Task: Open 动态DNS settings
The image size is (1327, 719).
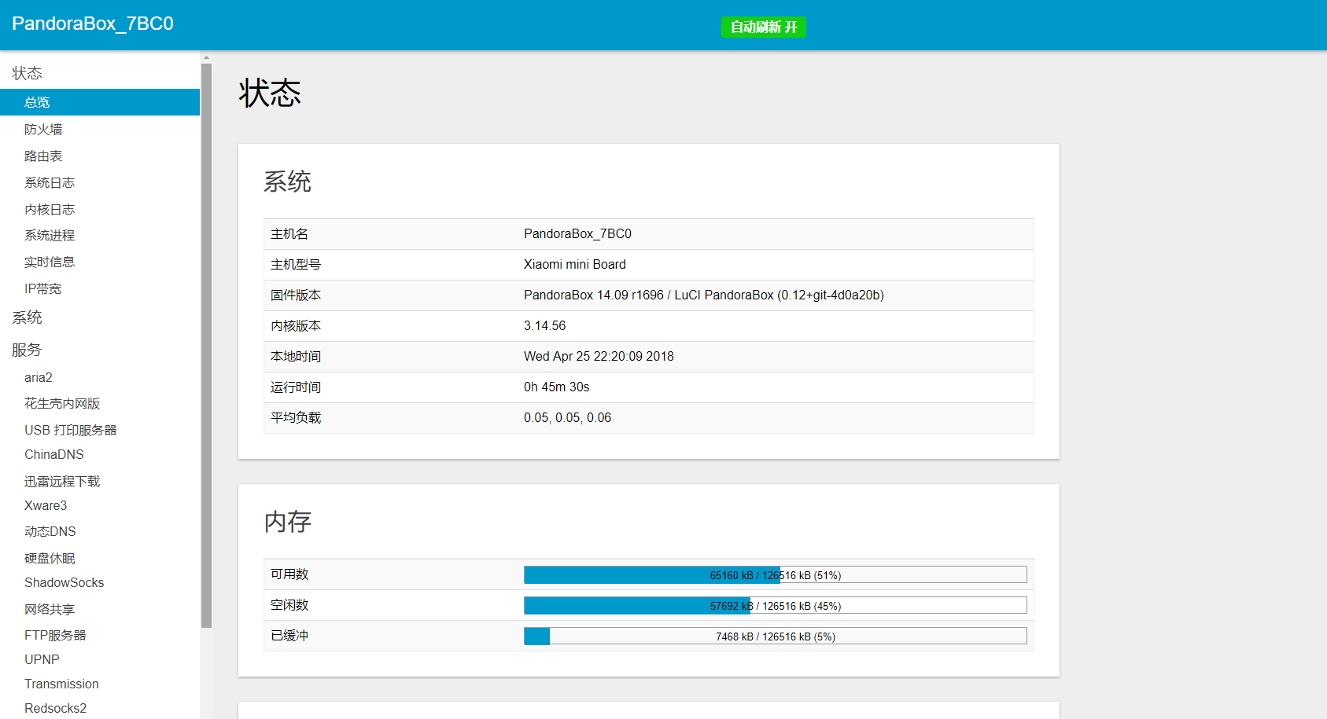Action: pos(50,531)
